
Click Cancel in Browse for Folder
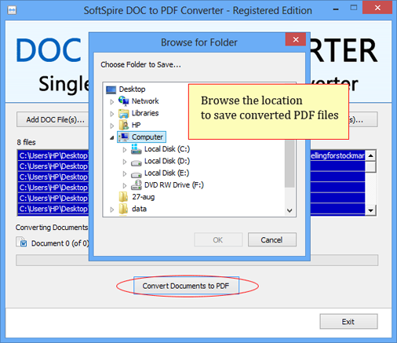[272, 239]
